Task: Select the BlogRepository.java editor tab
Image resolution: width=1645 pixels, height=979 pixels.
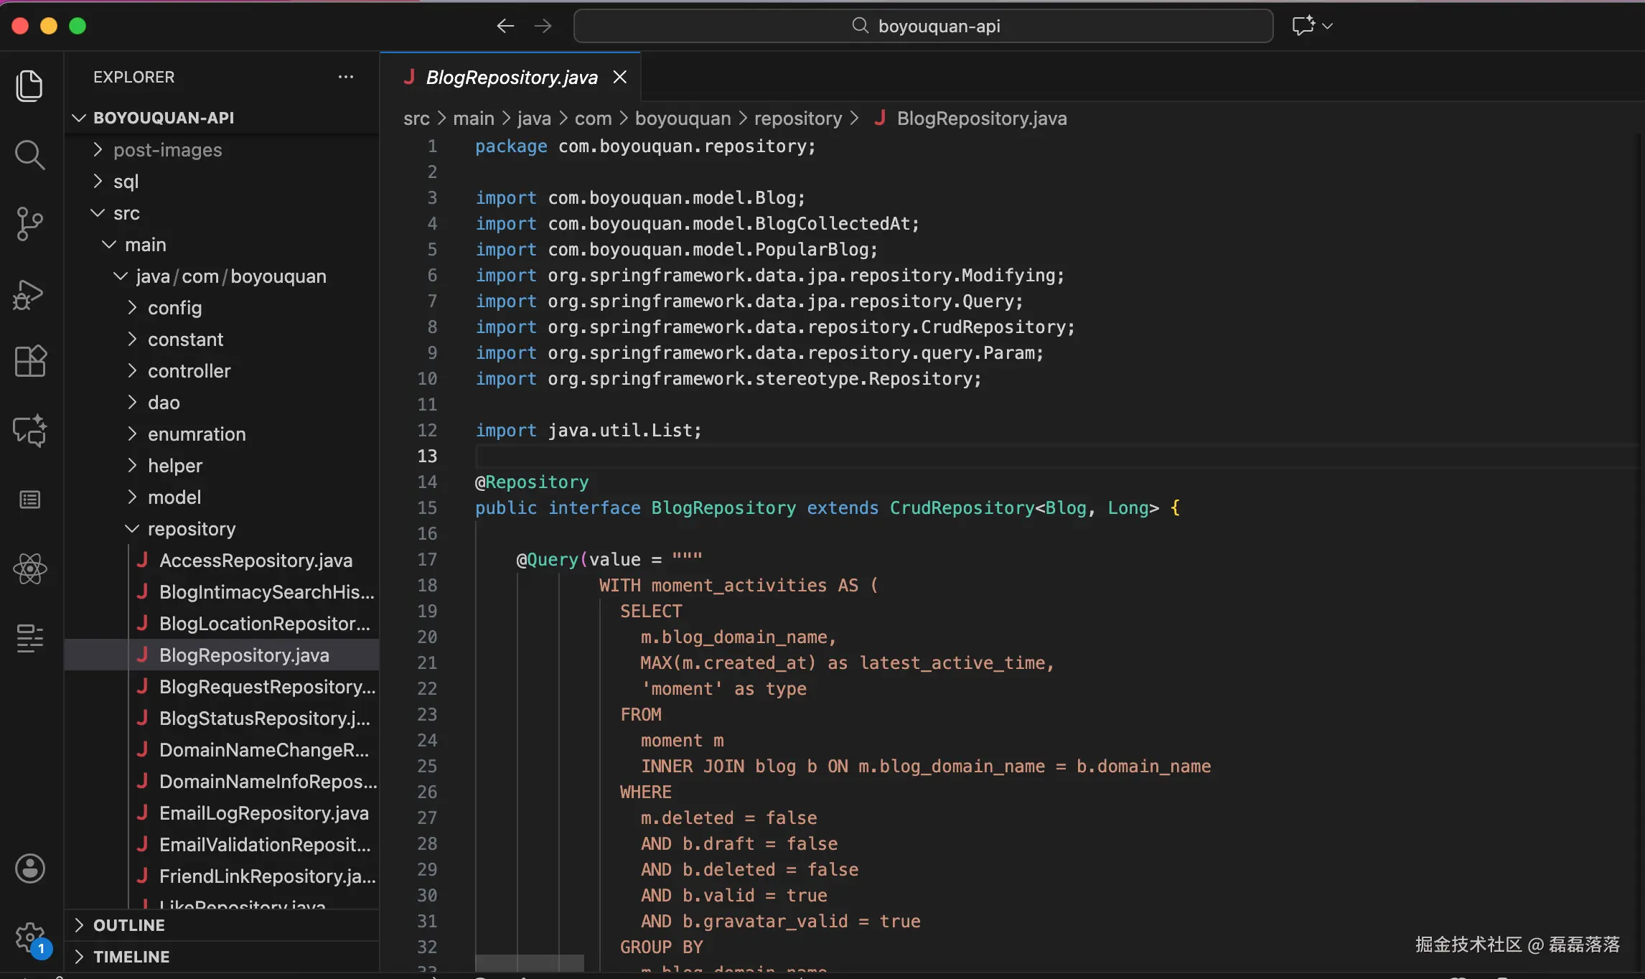Action: [x=511, y=78]
